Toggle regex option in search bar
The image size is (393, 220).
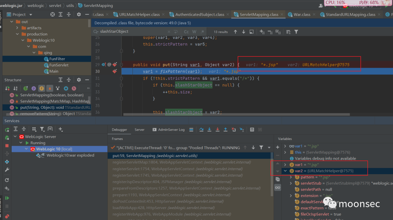coord(202,32)
